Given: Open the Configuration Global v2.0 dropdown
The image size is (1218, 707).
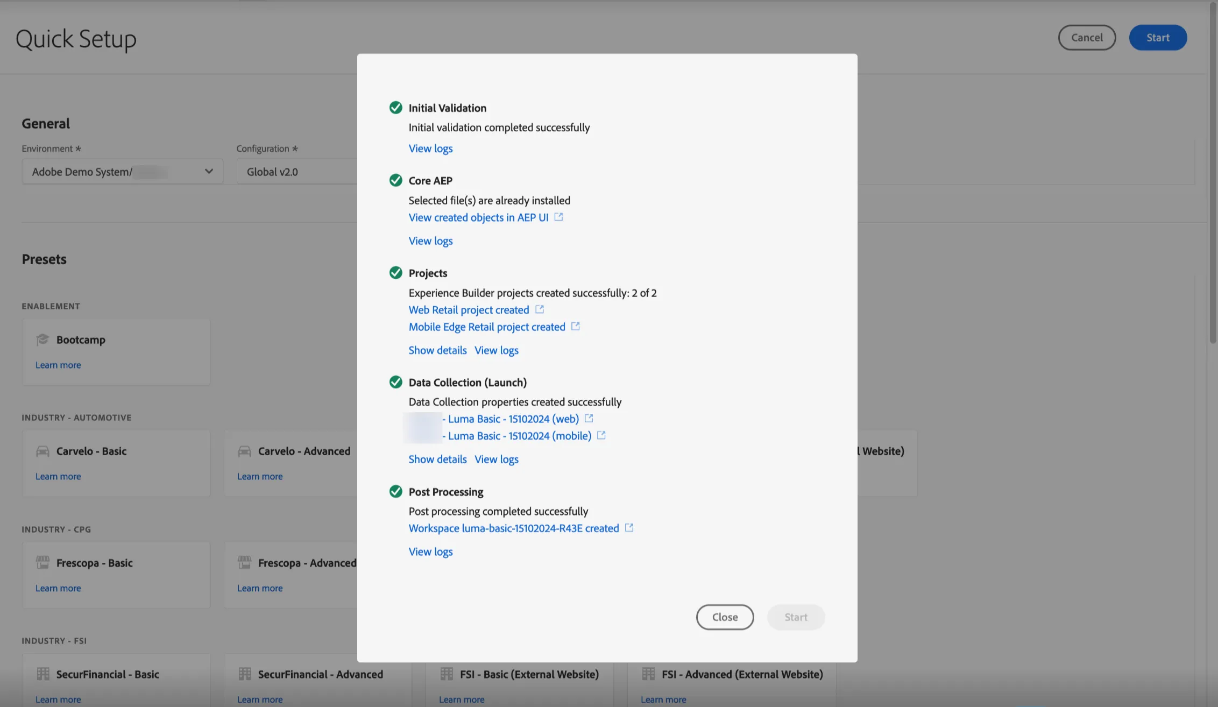Looking at the screenshot, I should [x=297, y=172].
